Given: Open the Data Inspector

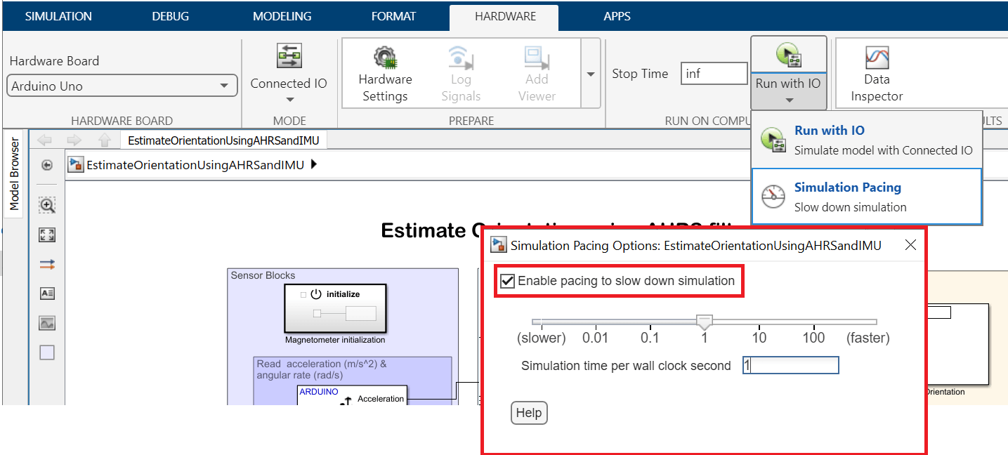Looking at the screenshot, I should pos(877,74).
